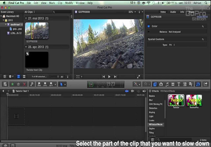Viewport: 211px width, 147px height.
Task: Open the Retime speed menu
Action: (146, 84)
